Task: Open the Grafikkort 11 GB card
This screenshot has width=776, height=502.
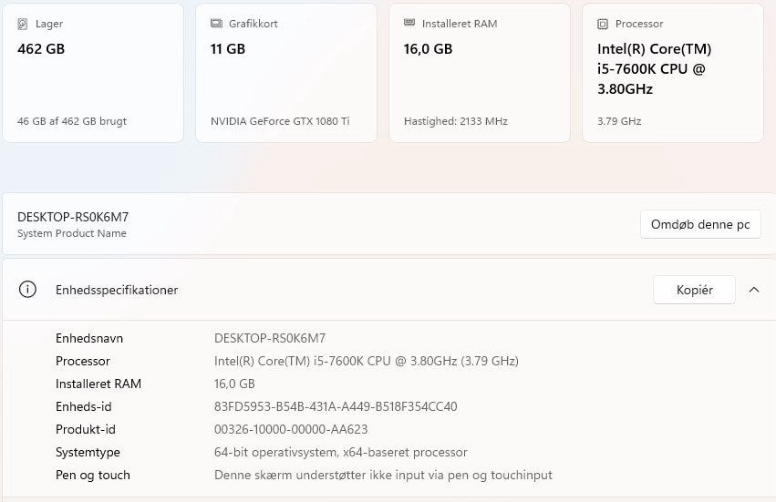Action: coord(286,73)
